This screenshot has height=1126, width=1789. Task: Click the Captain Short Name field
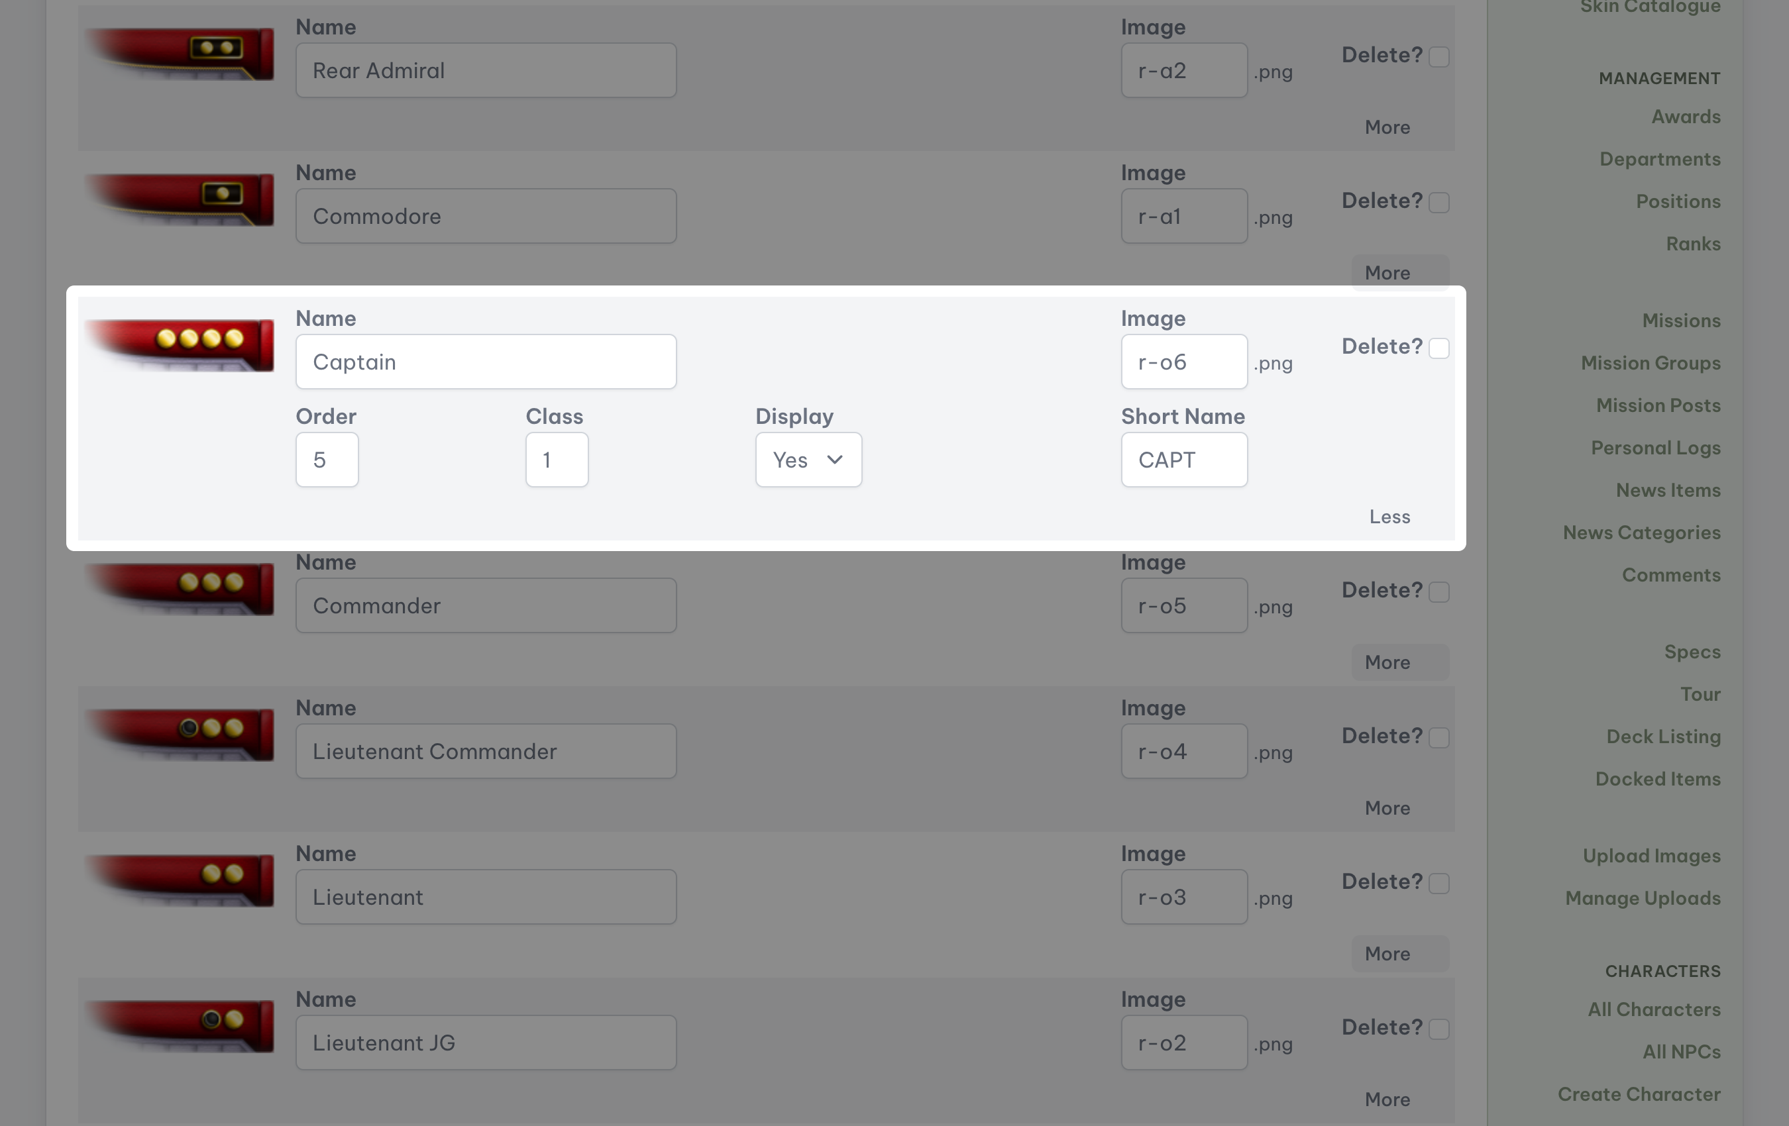[x=1183, y=460]
